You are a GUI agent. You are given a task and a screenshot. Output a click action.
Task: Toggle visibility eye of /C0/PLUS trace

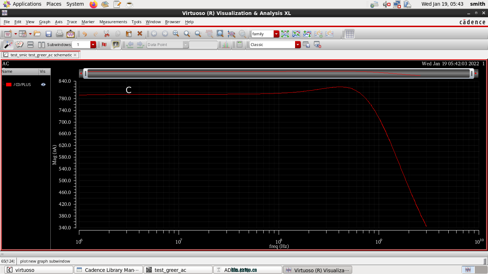coord(43,85)
